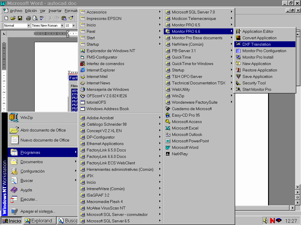
Task: Launch Restore Application
Action: pyautogui.click(x=265, y=70)
